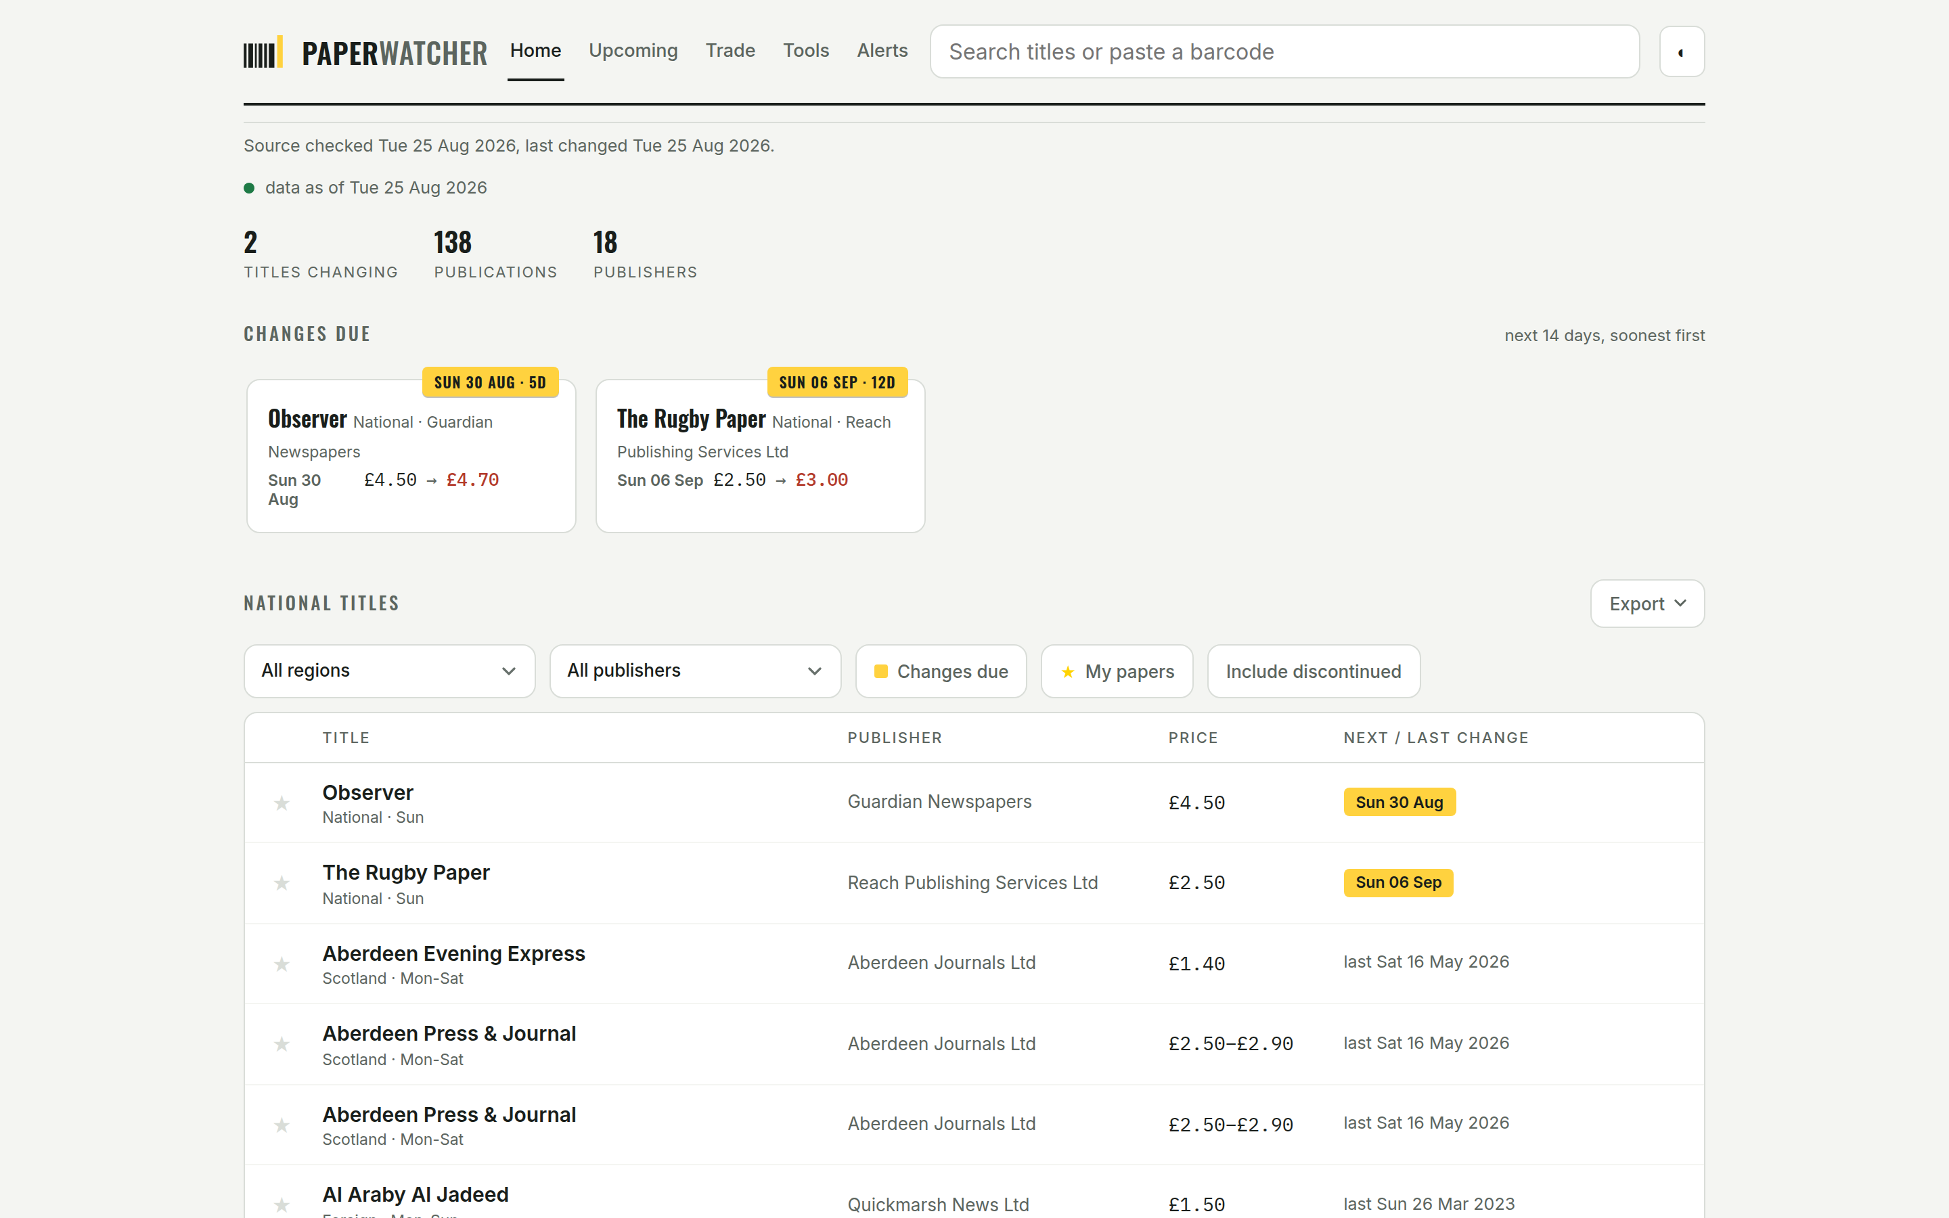Click the PAPERWATCHER wordmark
This screenshot has width=1949, height=1218.
[395, 53]
